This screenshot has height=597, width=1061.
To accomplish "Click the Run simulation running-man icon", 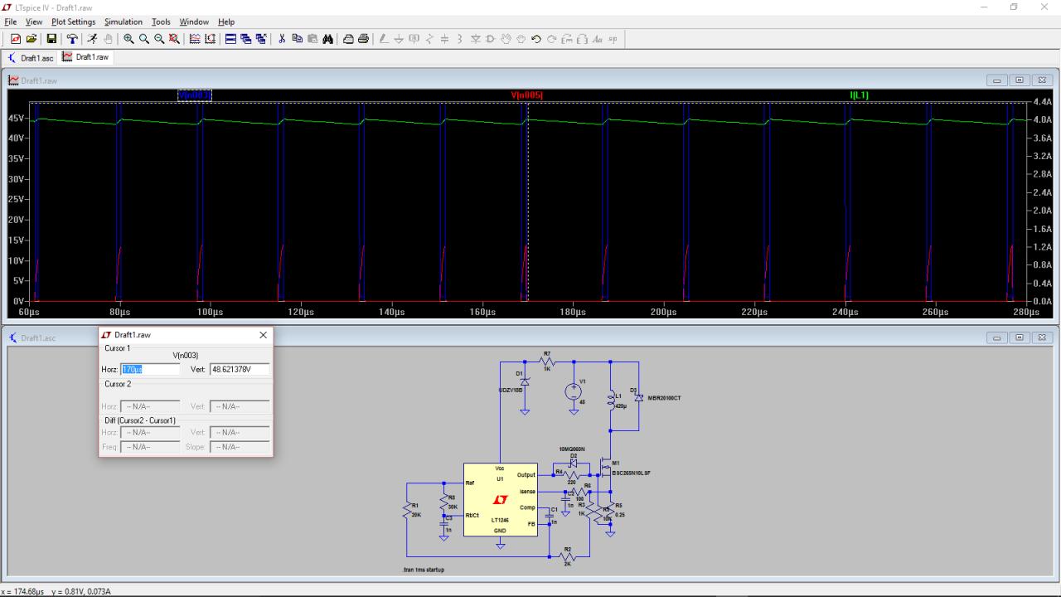I will (92, 39).
